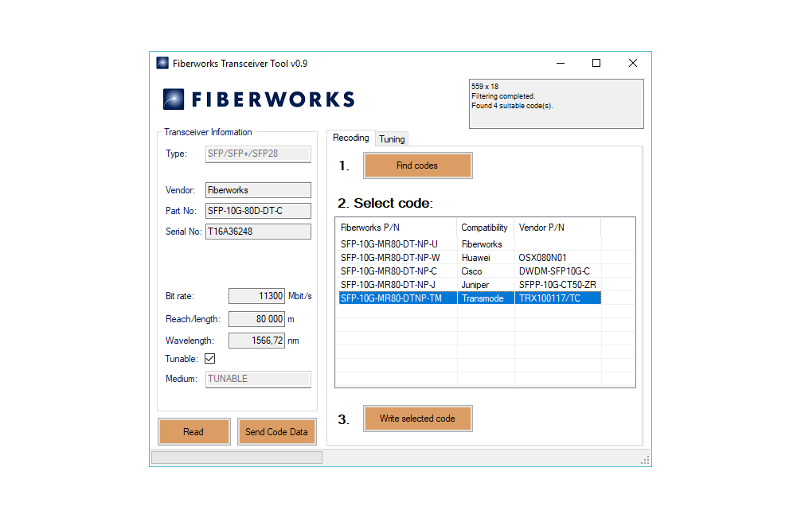Click the Send Code Data button

[276, 432]
